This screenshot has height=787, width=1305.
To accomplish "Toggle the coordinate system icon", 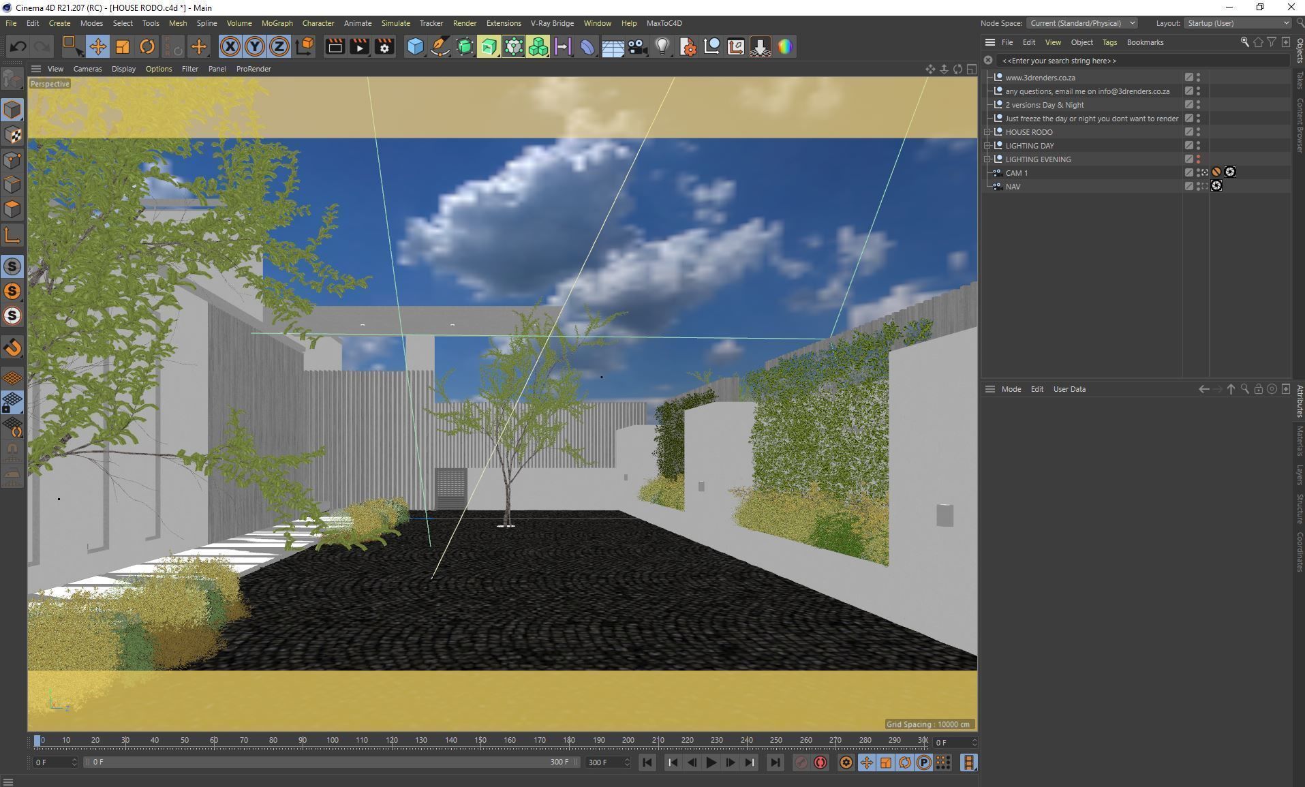I will [x=305, y=46].
